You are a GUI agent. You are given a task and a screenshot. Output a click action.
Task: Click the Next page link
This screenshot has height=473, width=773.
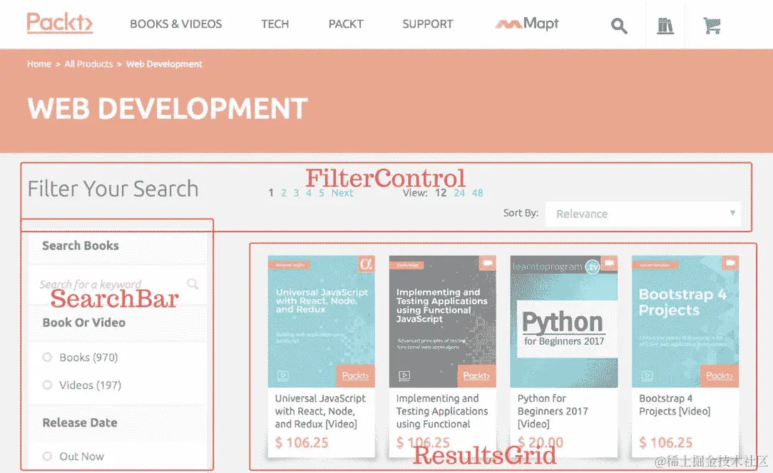[x=342, y=192]
